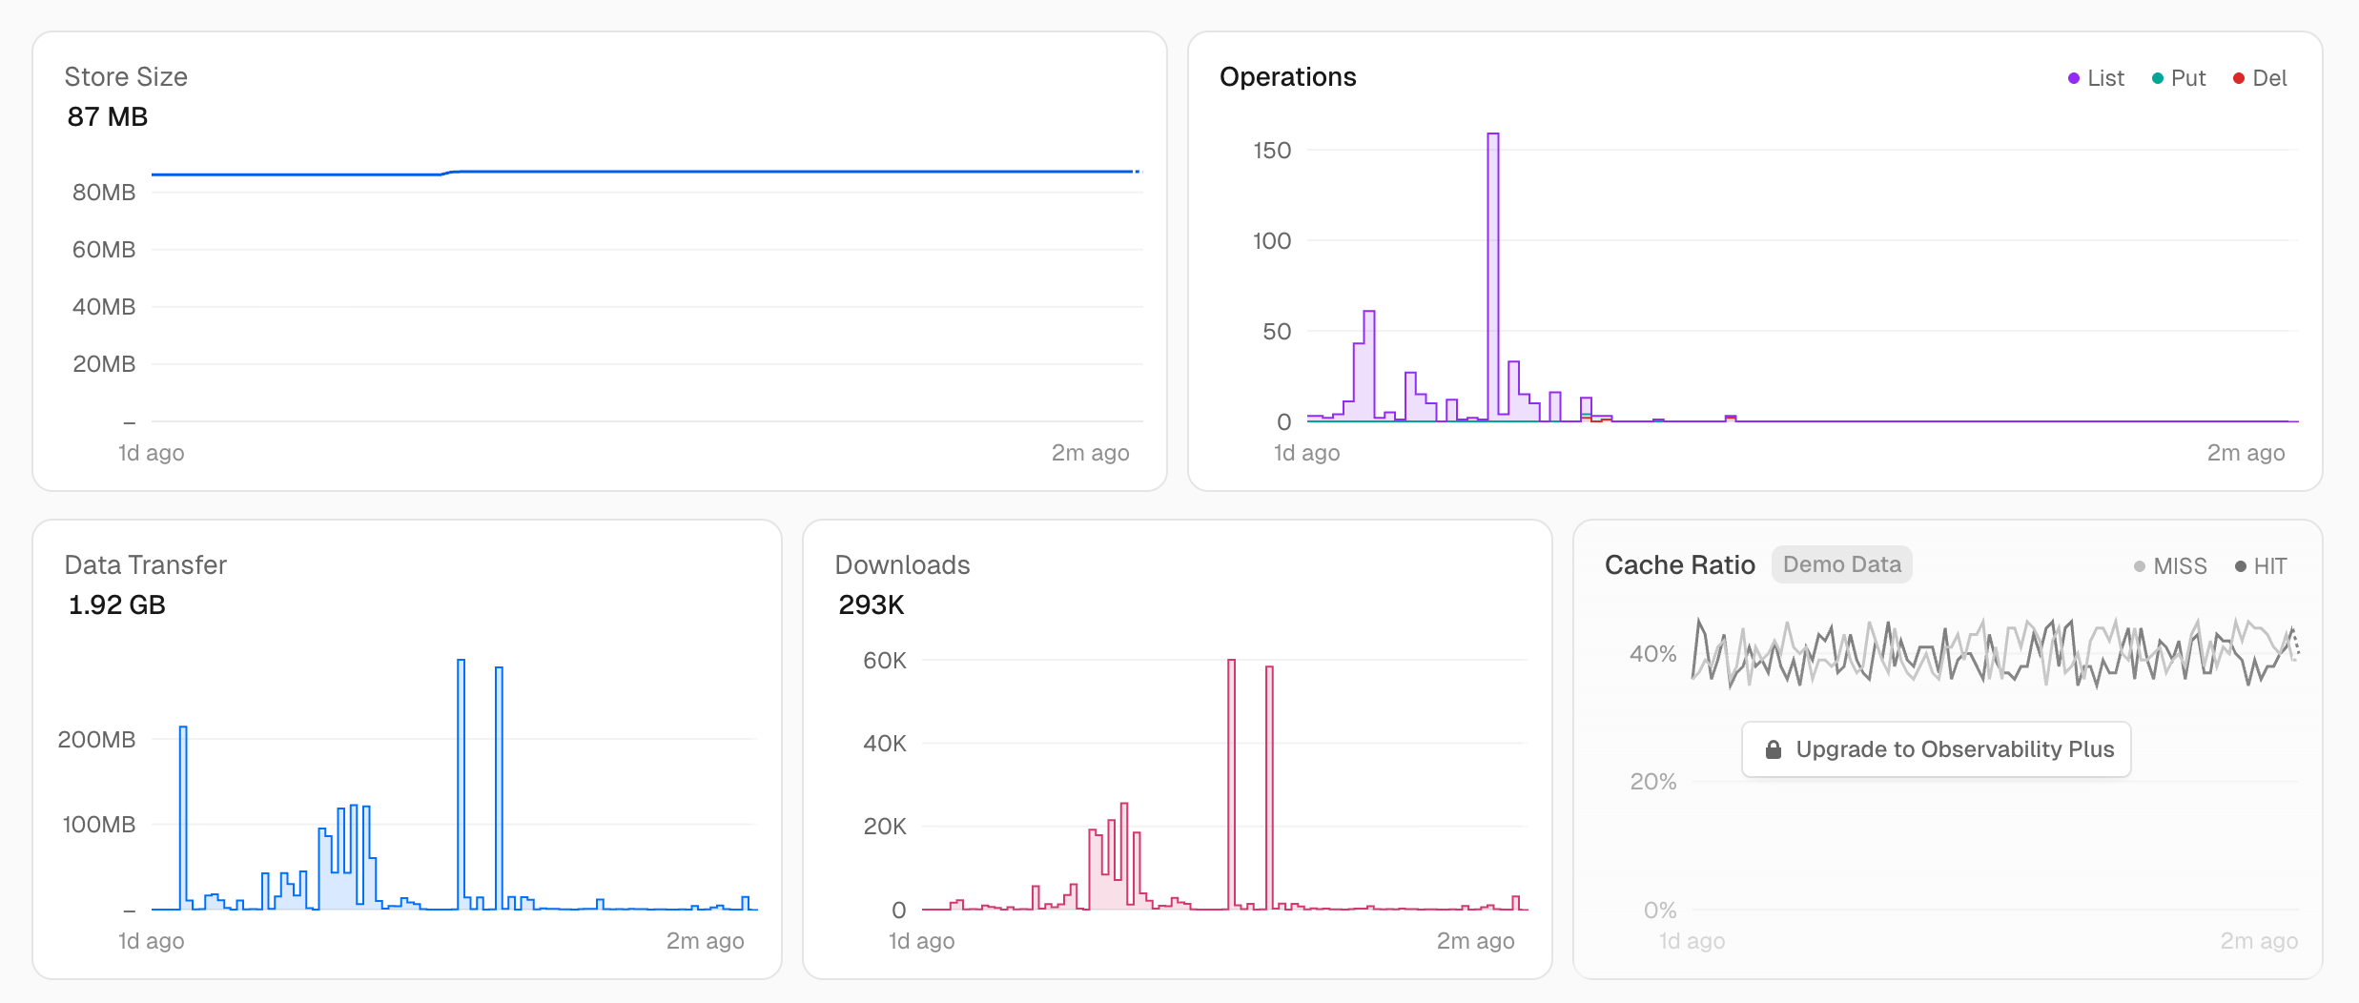This screenshot has height=1003, width=2359.
Task: Click the MISS legend dot
Action: [2139, 565]
